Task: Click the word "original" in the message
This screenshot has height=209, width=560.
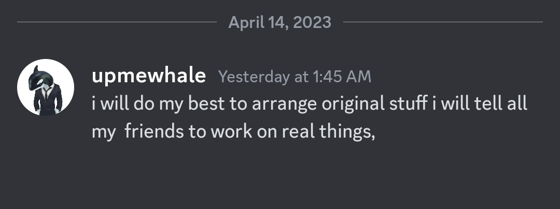Action: [x=353, y=103]
